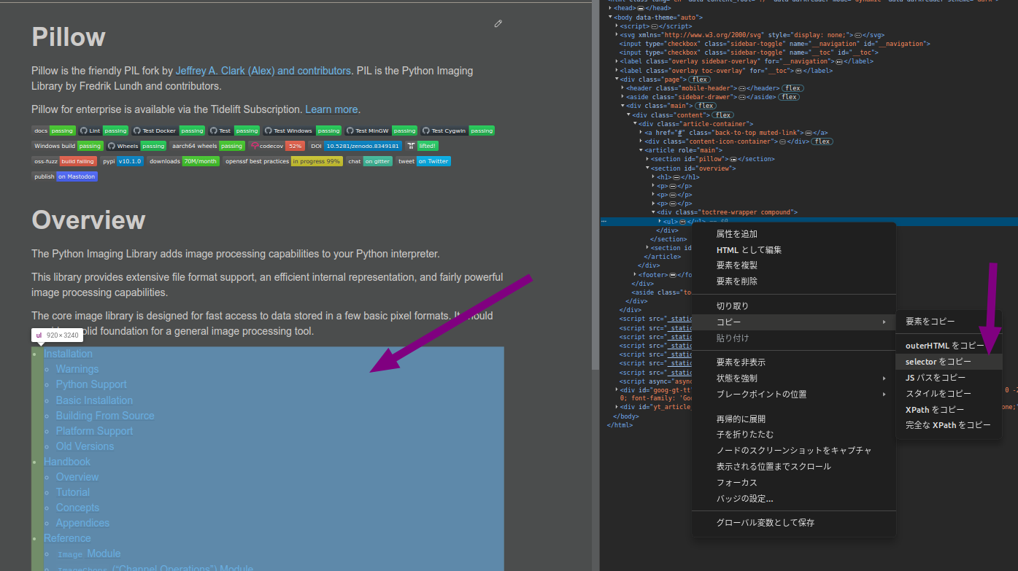Open the codecov 52% badge
The image size is (1018, 571).
pyautogui.click(x=277, y=146)
